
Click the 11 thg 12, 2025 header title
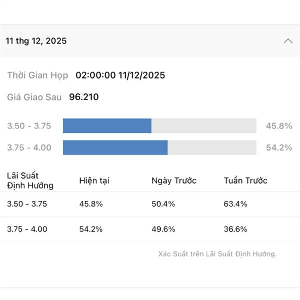click(x=36, y=41)
